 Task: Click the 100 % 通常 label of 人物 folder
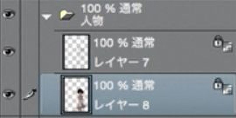pyautogui.click(x=112, y=9)
